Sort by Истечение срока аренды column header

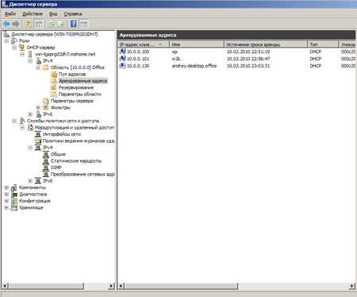[x=266, y=44]
